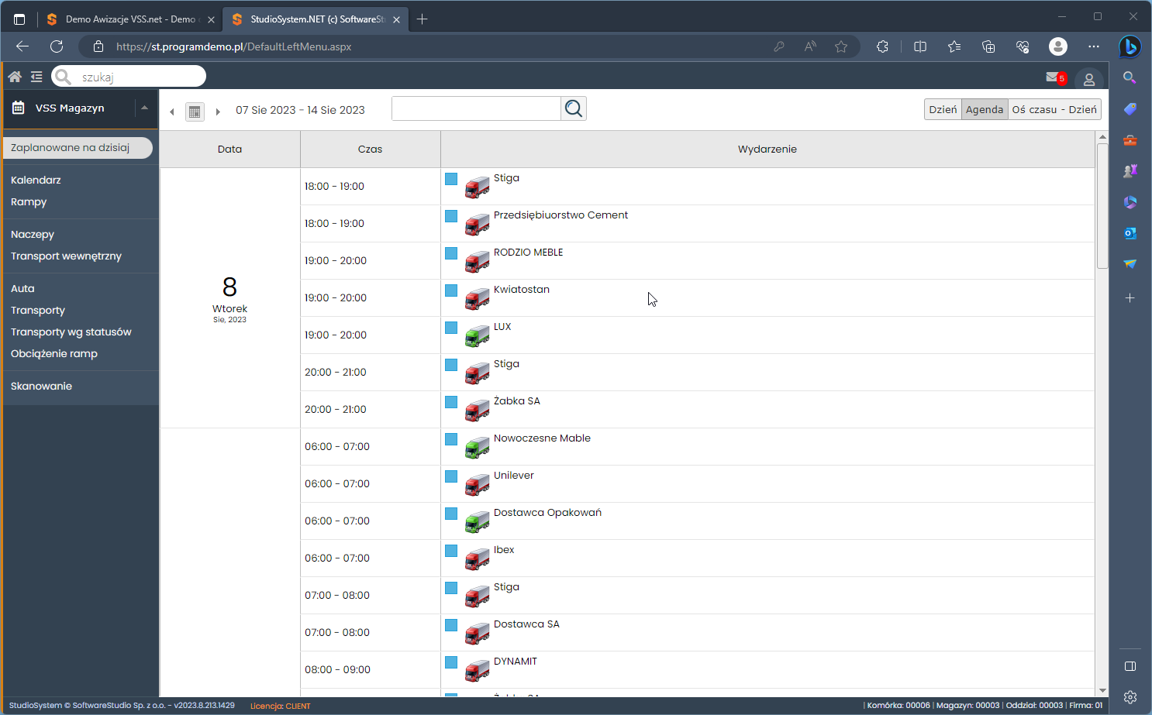The height and width of the screenshot is (715, 1152).
Task: Go to previous date range arrow
Action: (172, 112)
